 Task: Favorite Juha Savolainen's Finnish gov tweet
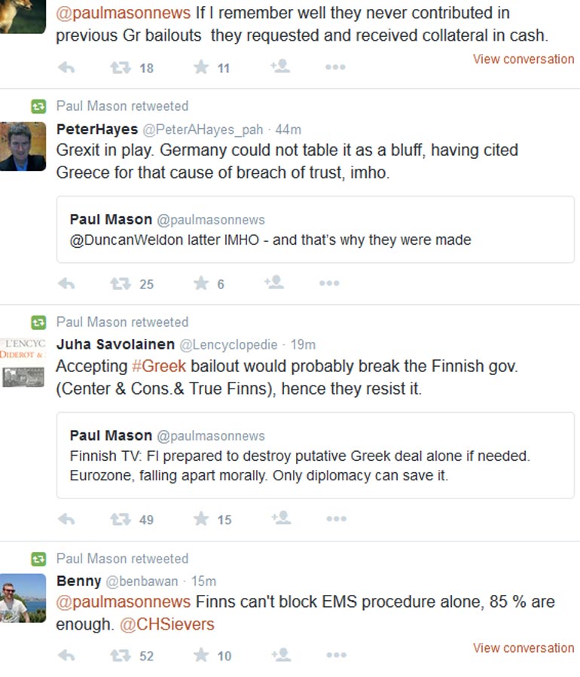click(x=201, y=519)
